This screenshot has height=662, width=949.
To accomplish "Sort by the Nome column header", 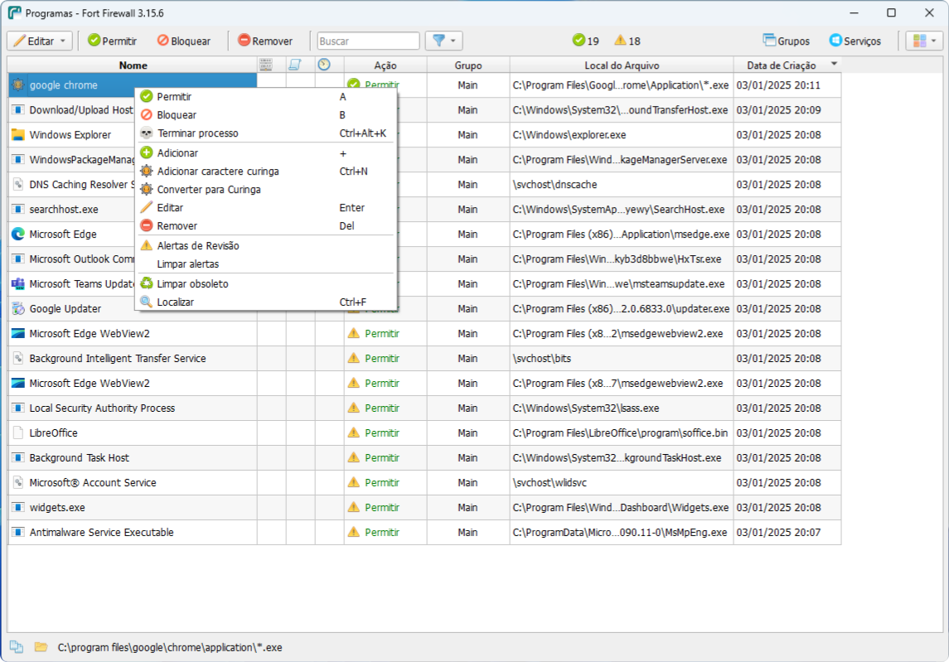I will [133, 65].
